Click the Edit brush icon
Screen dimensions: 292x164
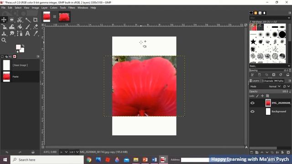(x=252, y=75)
